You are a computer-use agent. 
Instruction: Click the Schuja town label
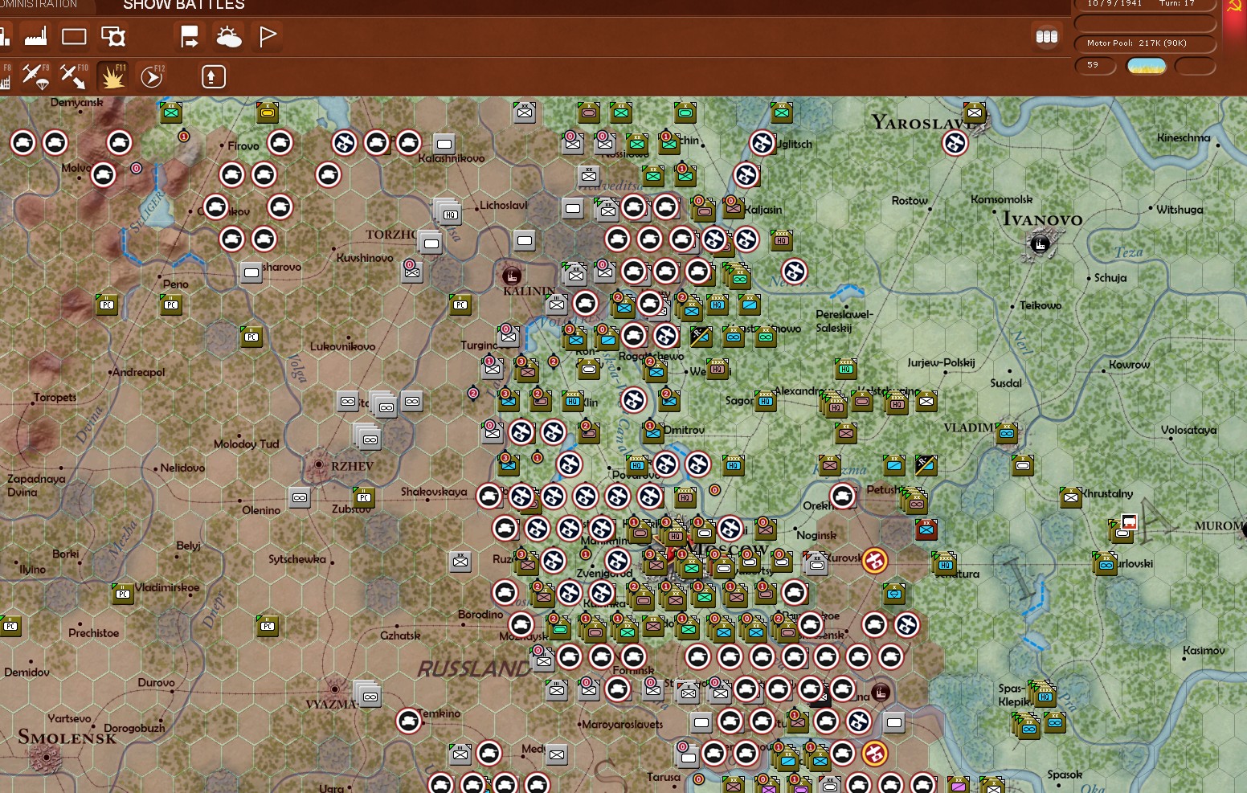click(x=1110, y=277)
